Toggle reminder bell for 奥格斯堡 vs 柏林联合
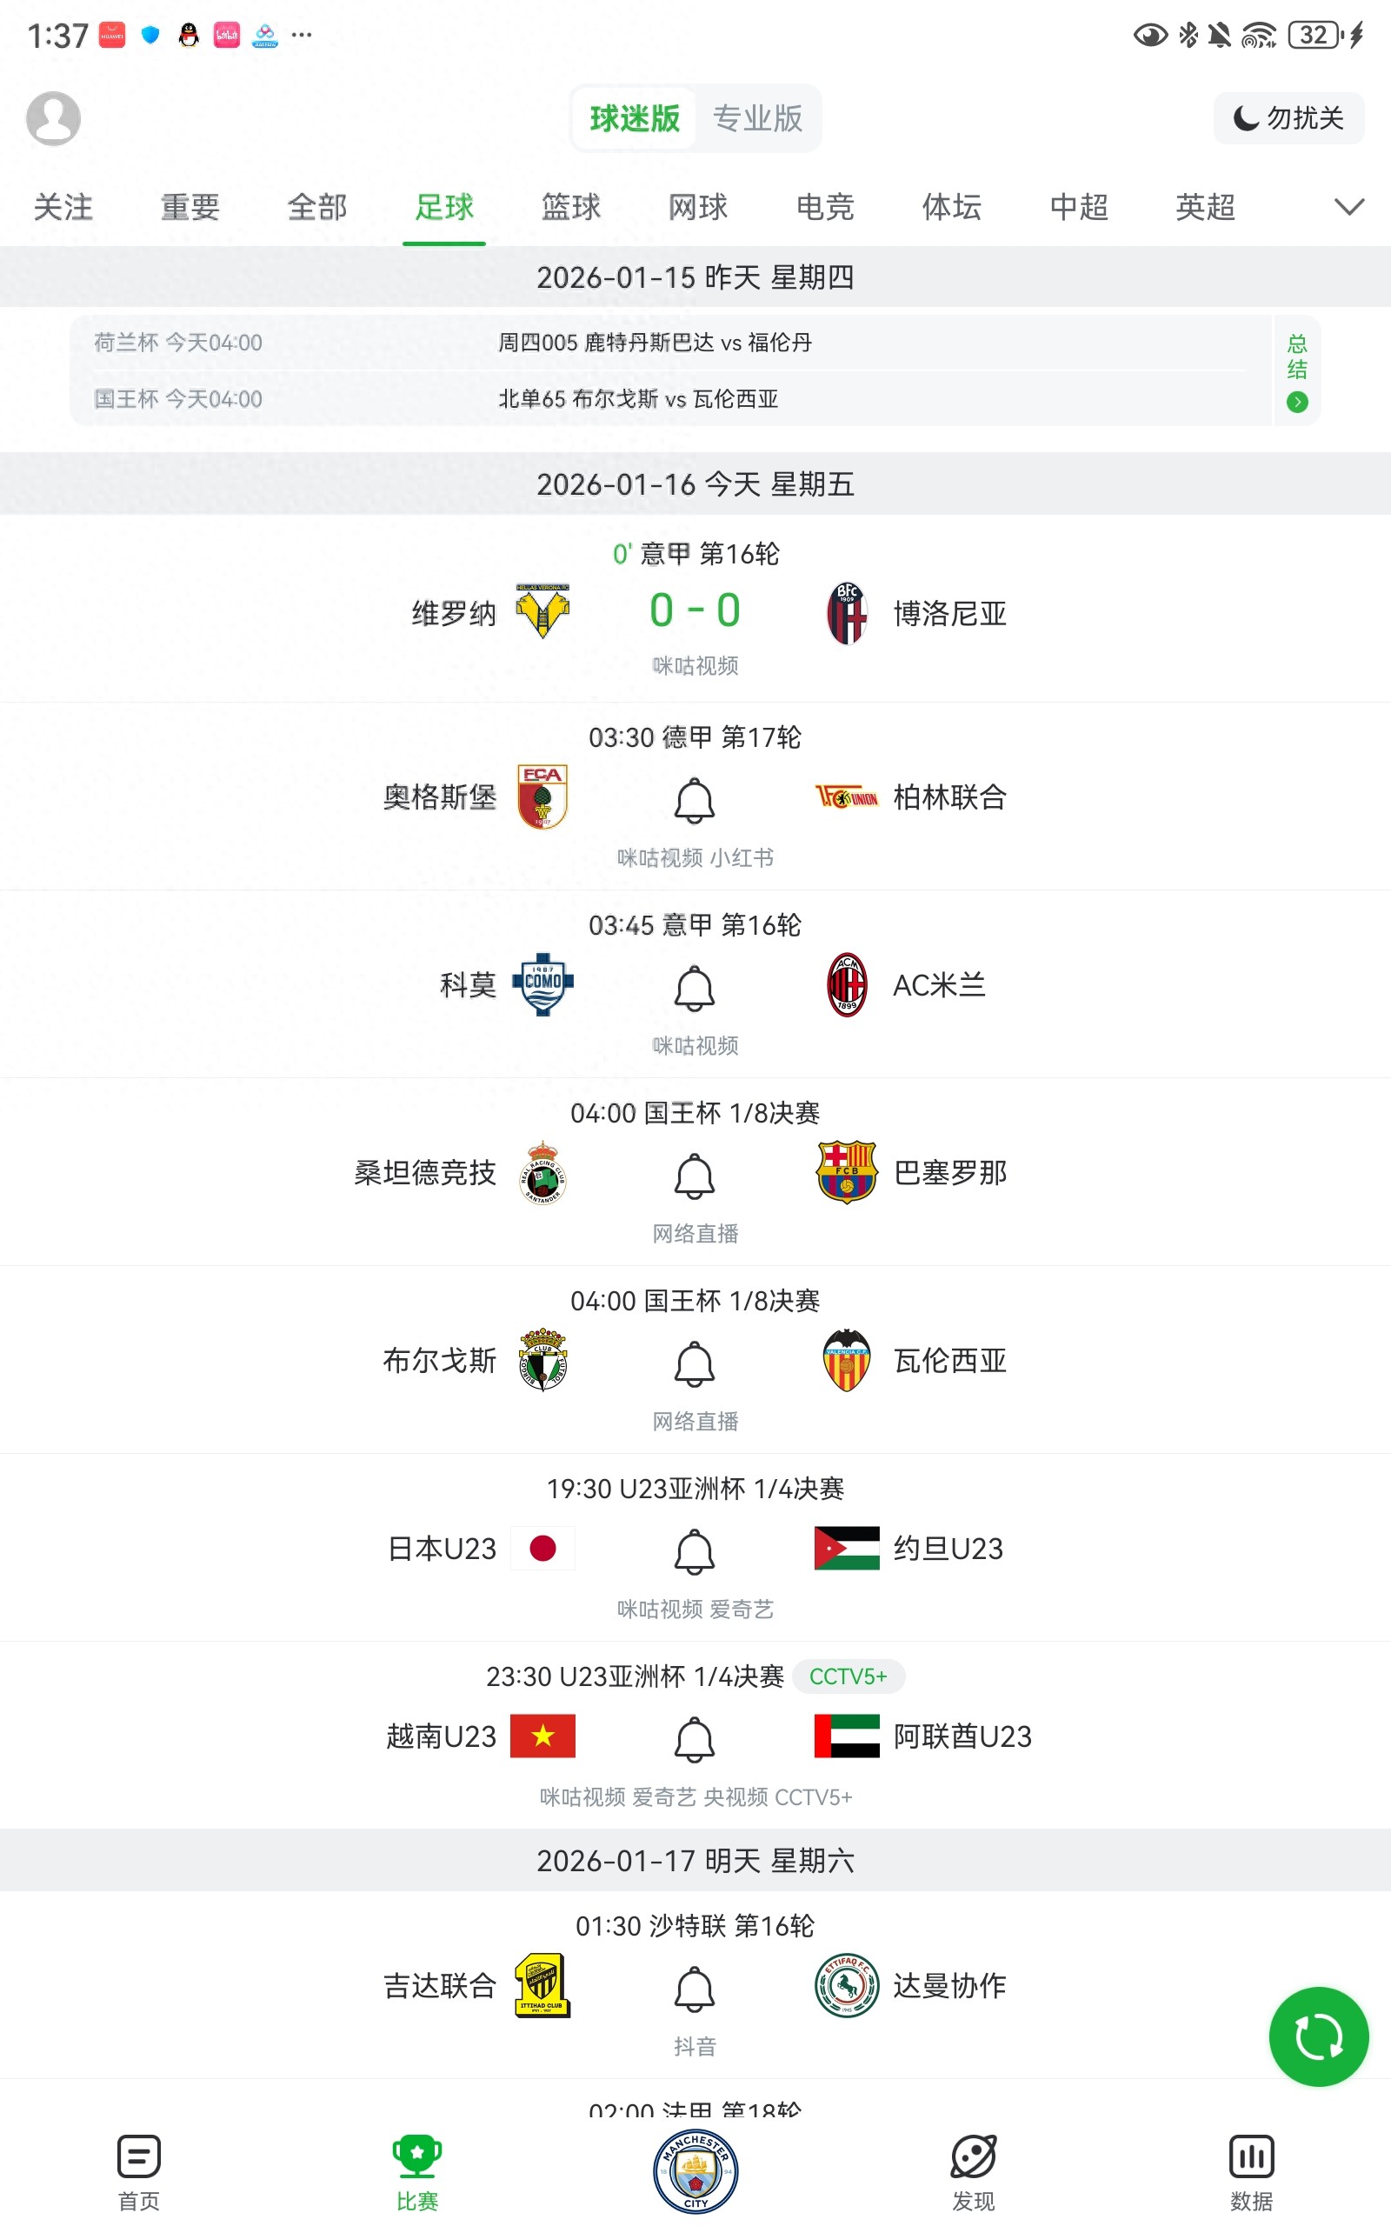 pos(695,800)
